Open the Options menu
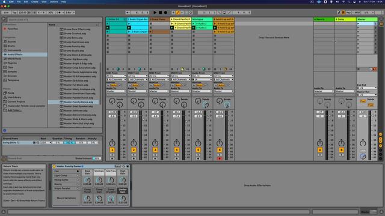This screenshot has height=216, width=385. [54, 2]
